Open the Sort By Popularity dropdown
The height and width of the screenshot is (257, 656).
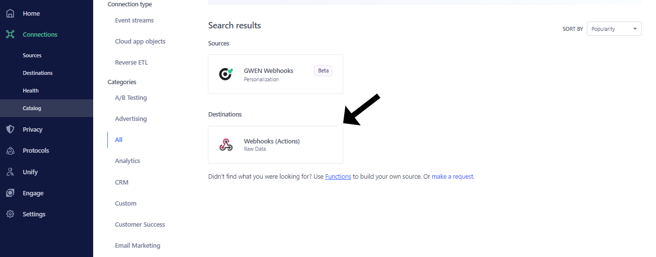(614, 29)
